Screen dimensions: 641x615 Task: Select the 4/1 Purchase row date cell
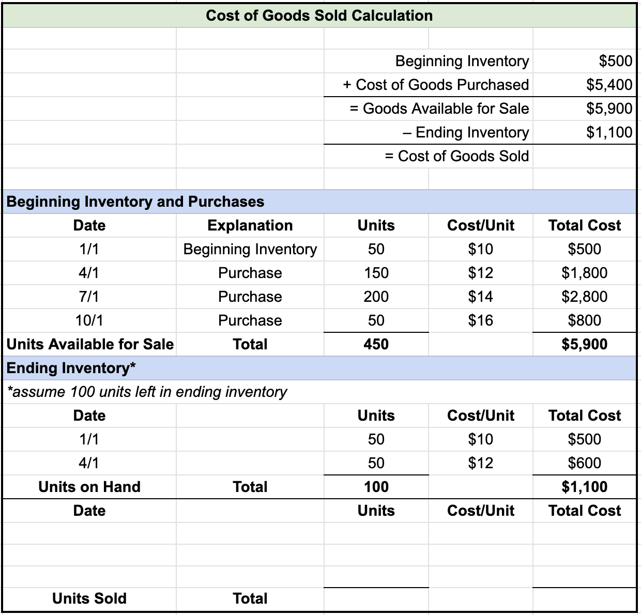pyautogui.click(x=89, y=272)
